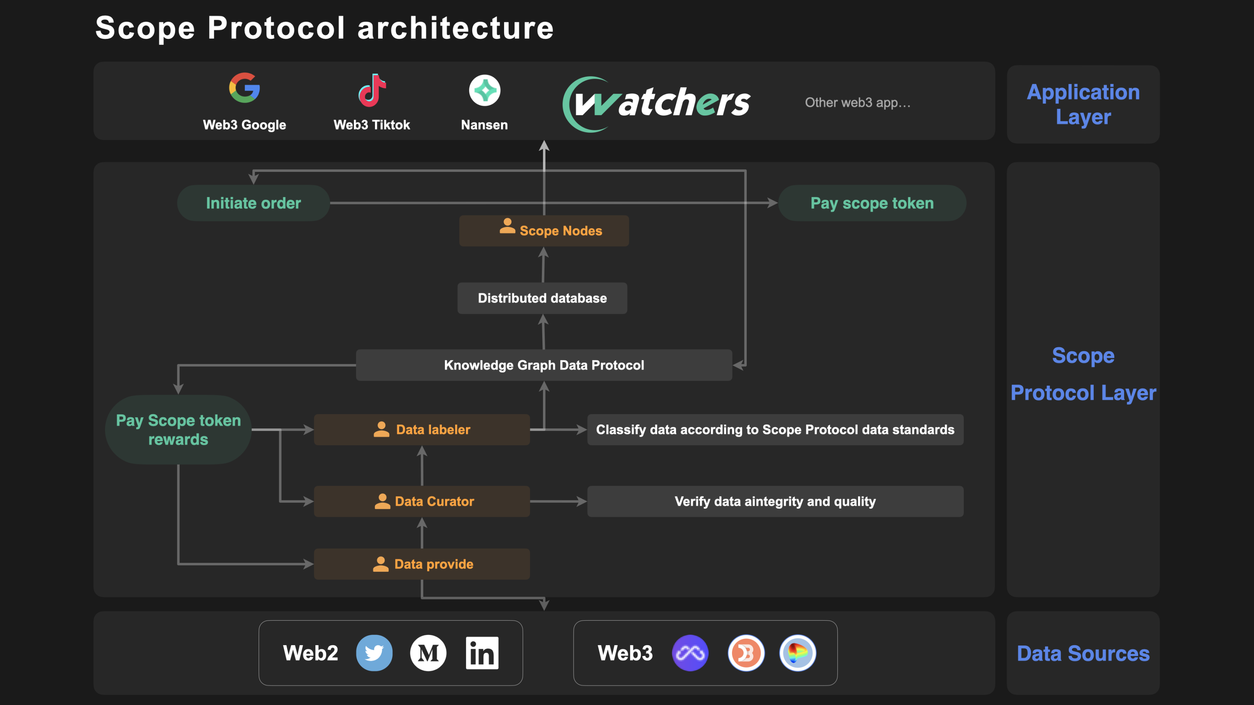Click the LinkedIn icon
The image size is (1254, 705).
482,653
